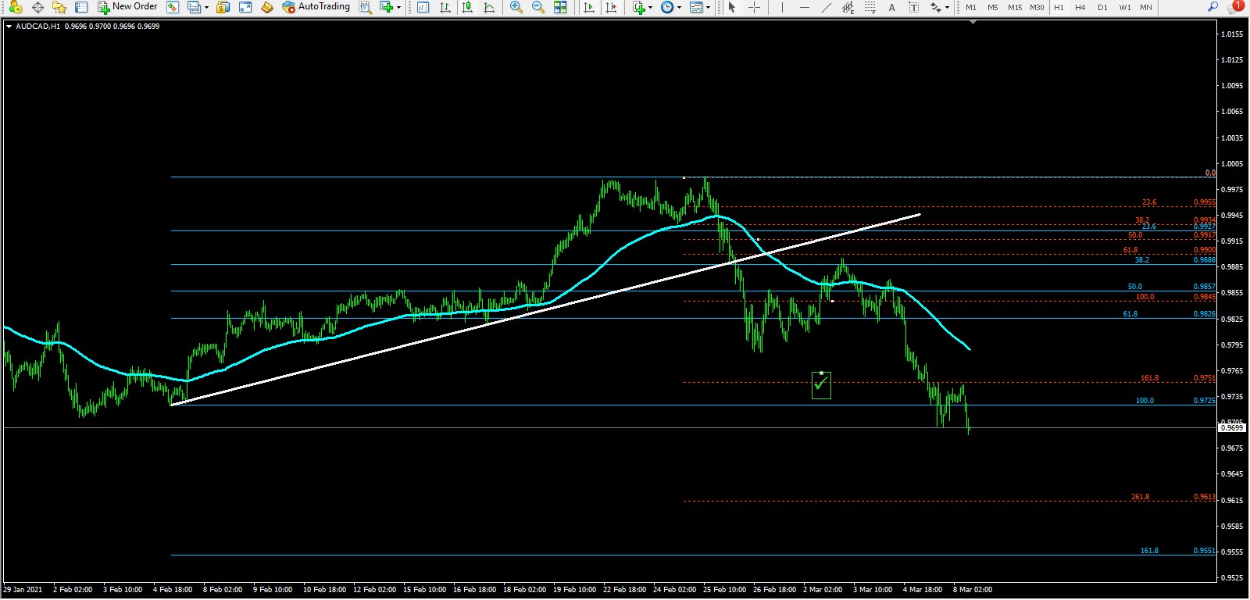Click the green checkmark trade marker
This screenshot has height=600, width=1250.
pos(821,384)
